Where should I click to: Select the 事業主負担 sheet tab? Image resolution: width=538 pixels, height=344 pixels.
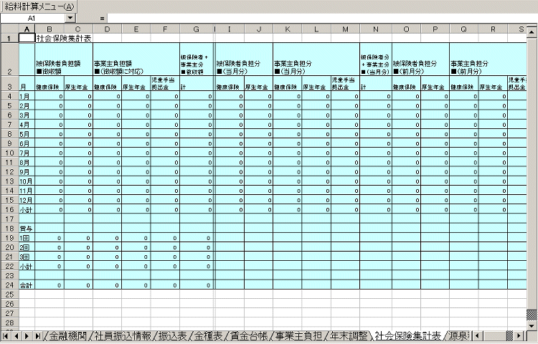point(297,335)
